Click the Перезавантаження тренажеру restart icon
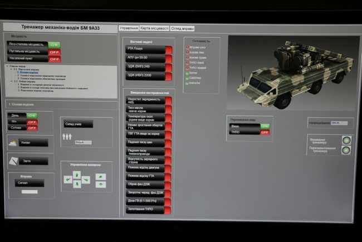Screen dimensions: 362x242 (x=346, y=149)
